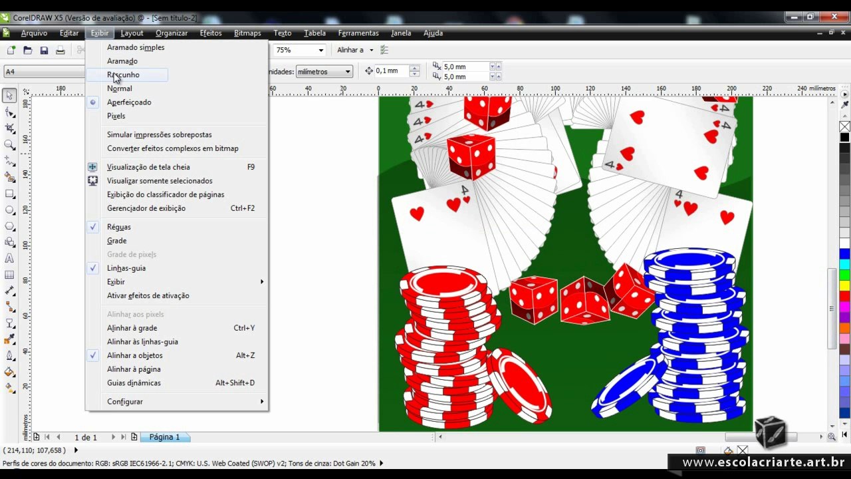Select the Fill bucket tool
Image resolution: width=851 pixels, height=479 pixels.
[x=9, y=372]
